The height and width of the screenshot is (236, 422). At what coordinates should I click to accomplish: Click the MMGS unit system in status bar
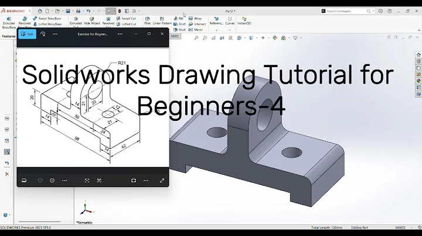point(400,227)
